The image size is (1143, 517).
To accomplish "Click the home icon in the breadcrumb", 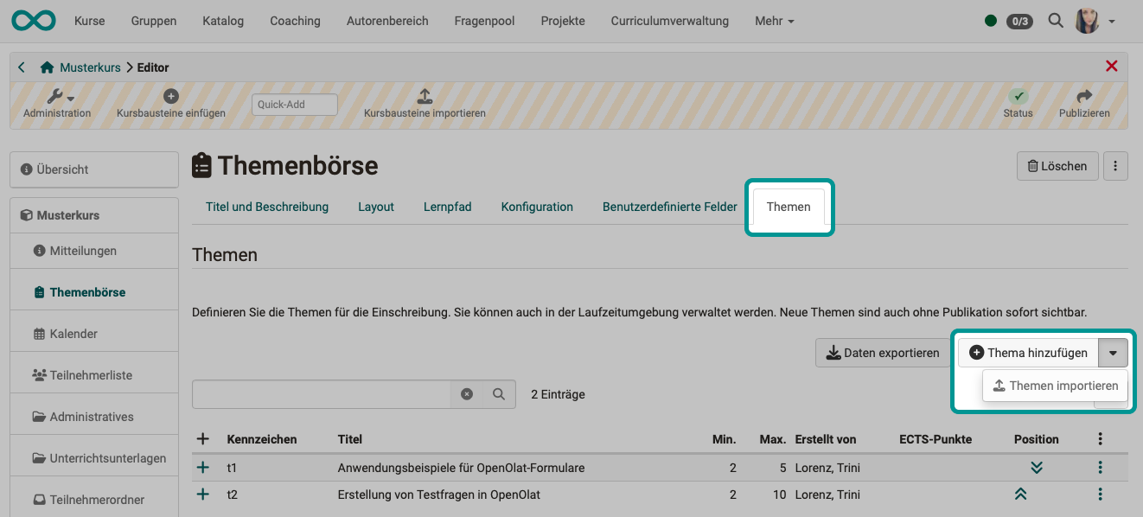I will pos(46,67).
